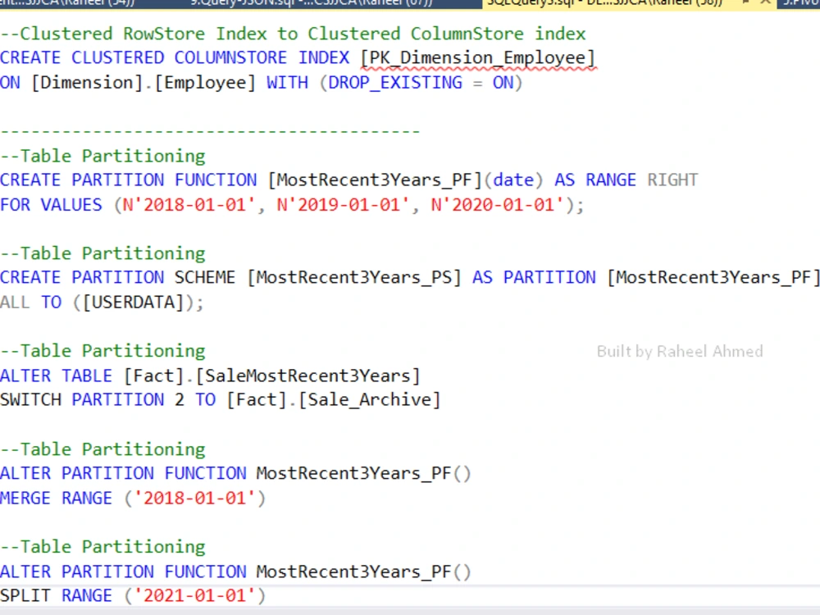
Task: Click the [PK_Dimension_Employee] index name
Action: (x=477, y=58)
